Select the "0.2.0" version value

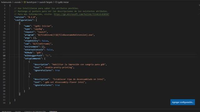(x=32, y=17)
